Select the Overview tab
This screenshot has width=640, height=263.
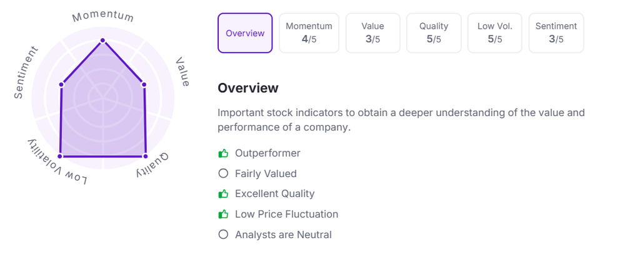245,33
